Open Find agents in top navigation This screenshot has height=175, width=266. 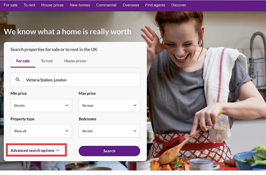pos(155,5)
